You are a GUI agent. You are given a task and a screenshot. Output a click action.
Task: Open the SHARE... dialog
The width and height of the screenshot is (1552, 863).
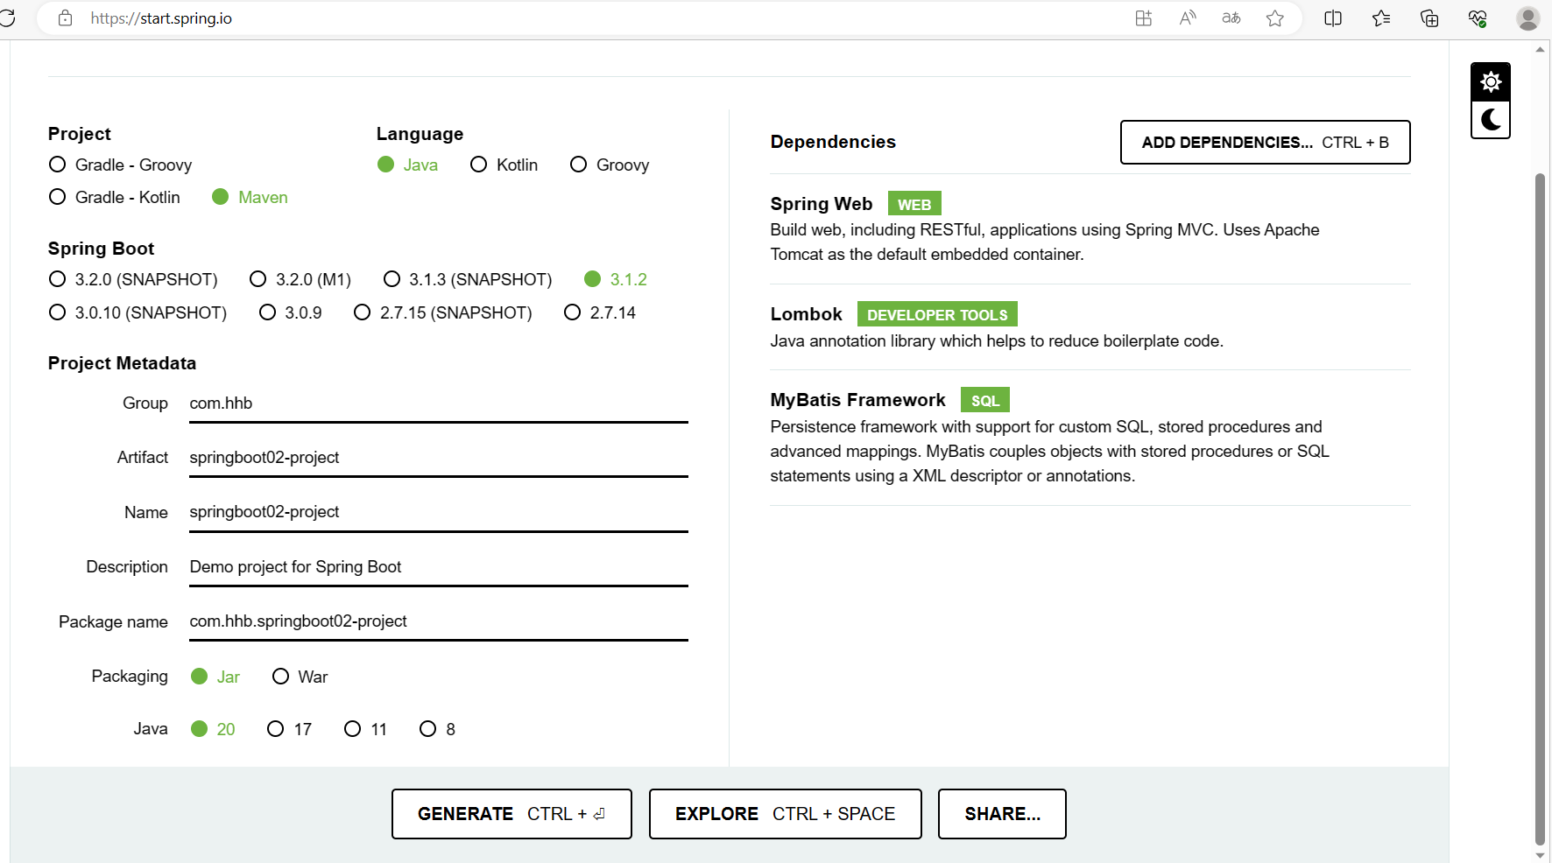pyautogui.click(x=1002, y=814)
